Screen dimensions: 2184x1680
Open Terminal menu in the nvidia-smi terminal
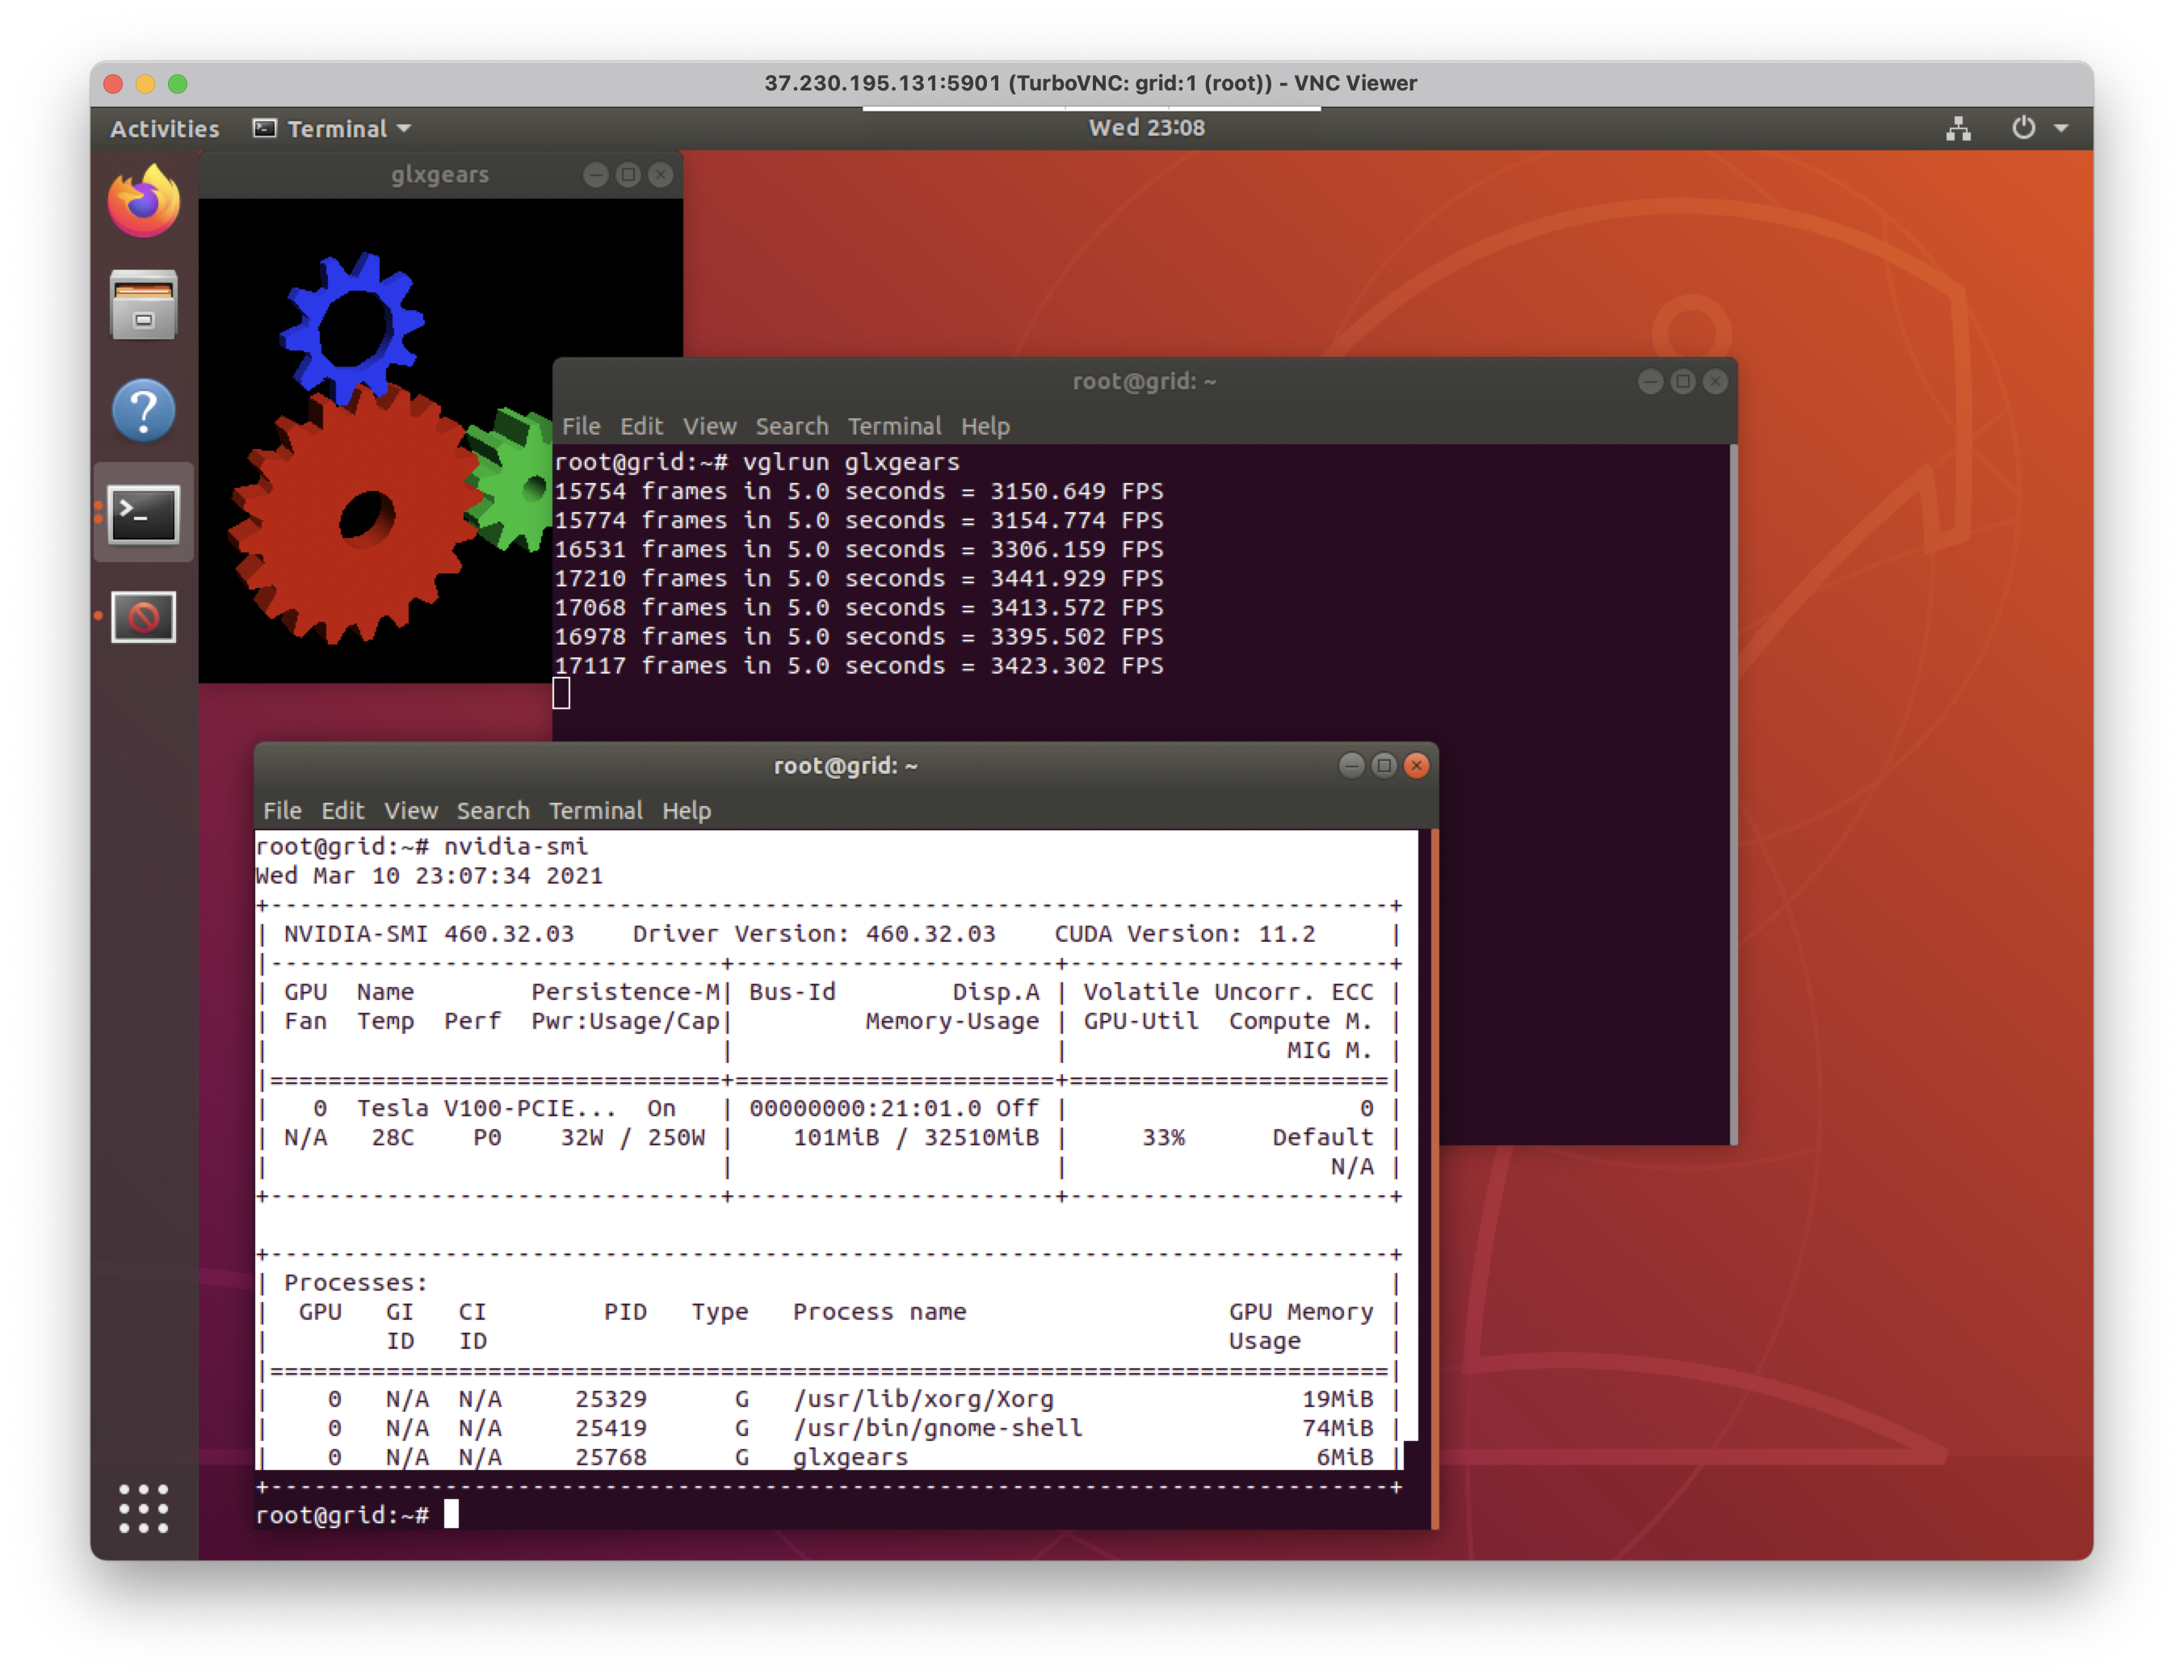[595, 811]
